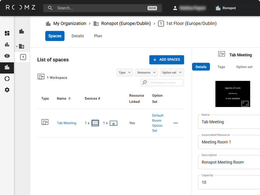Click the sensor device icon in Tab Meeting row
Image resolution: width=260 pixels, height=195 pixels.
pyautogui.click(x=114, y=123)
